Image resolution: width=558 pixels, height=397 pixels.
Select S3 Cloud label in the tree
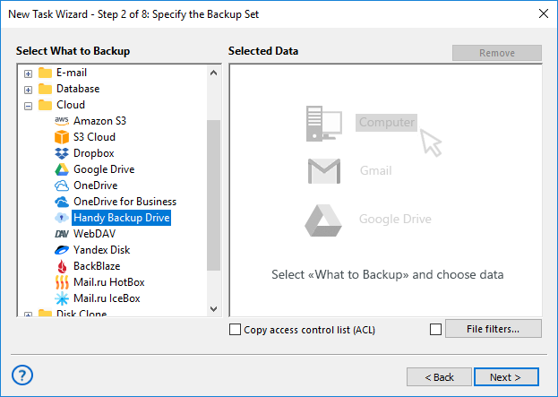coord(94,137)
